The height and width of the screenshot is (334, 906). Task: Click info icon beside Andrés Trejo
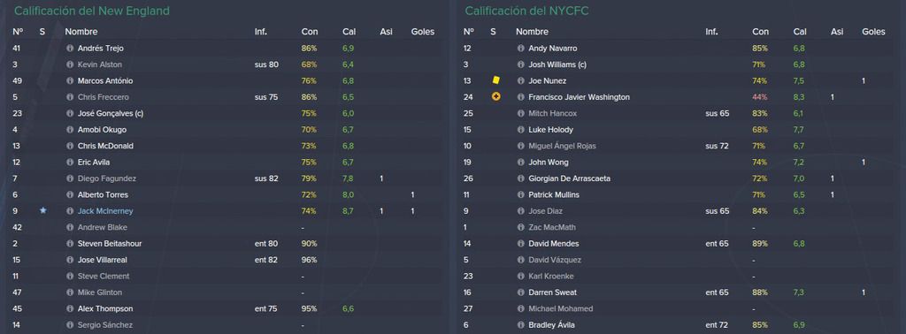[70, 49]
